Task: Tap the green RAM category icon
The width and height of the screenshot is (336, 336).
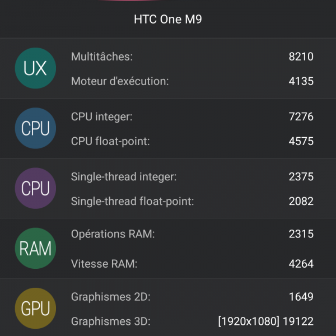Action: (x=35, y=248)
